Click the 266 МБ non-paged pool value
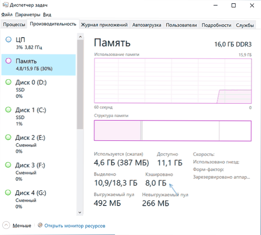Viewport: 261px width, 235px height. 155,204
